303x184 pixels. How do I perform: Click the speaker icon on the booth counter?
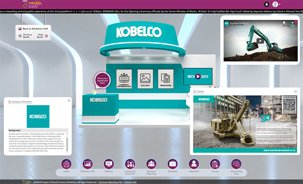pyautogui.click(x=94, y=92)
